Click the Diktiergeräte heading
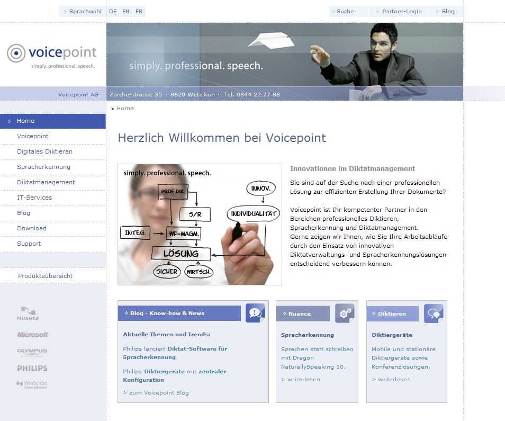The width and height of the screenshot is (505, 421). 392,335
